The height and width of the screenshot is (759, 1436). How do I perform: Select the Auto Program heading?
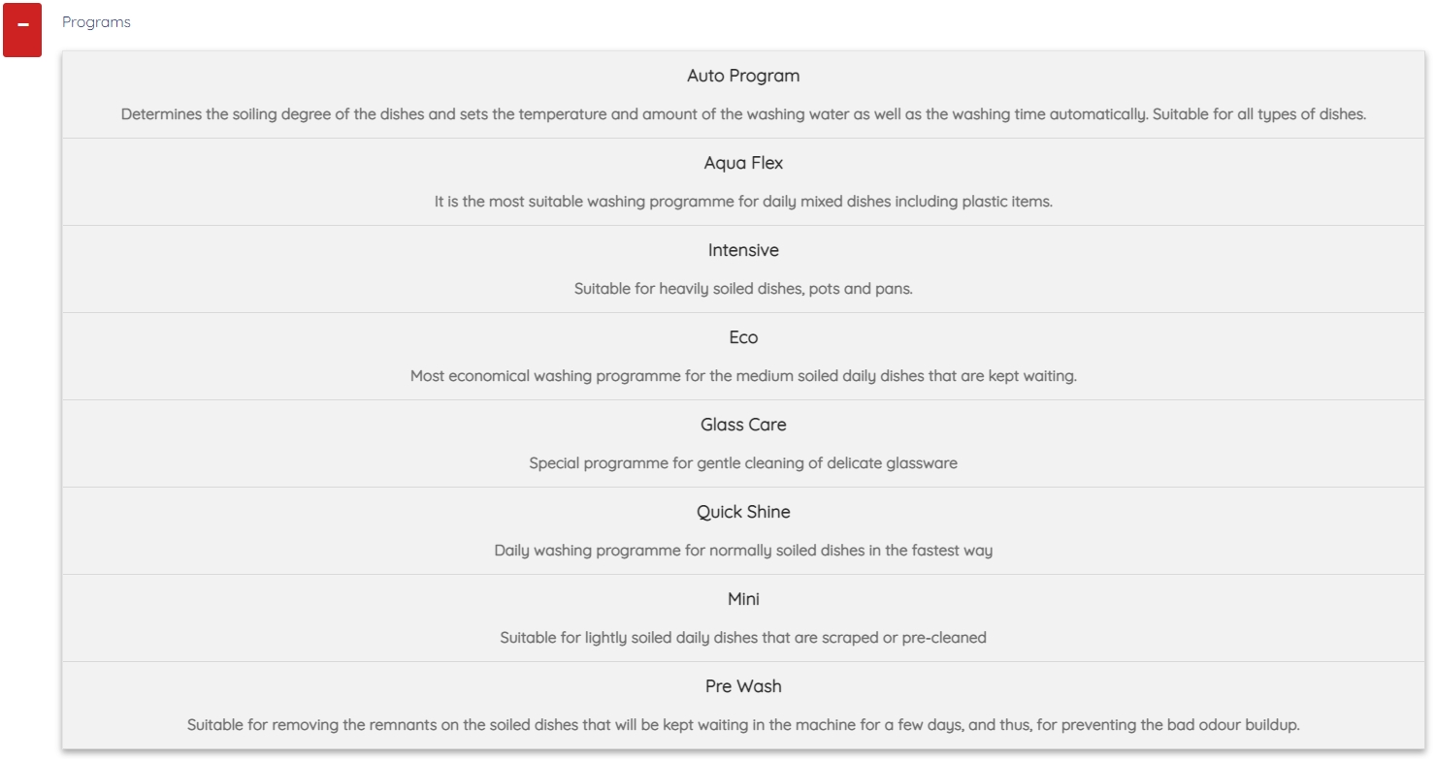tap(743, 76)
